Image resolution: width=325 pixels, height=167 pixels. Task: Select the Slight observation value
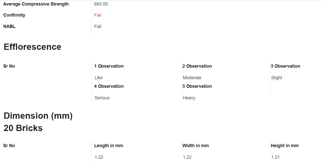click(x=277, y=78)
